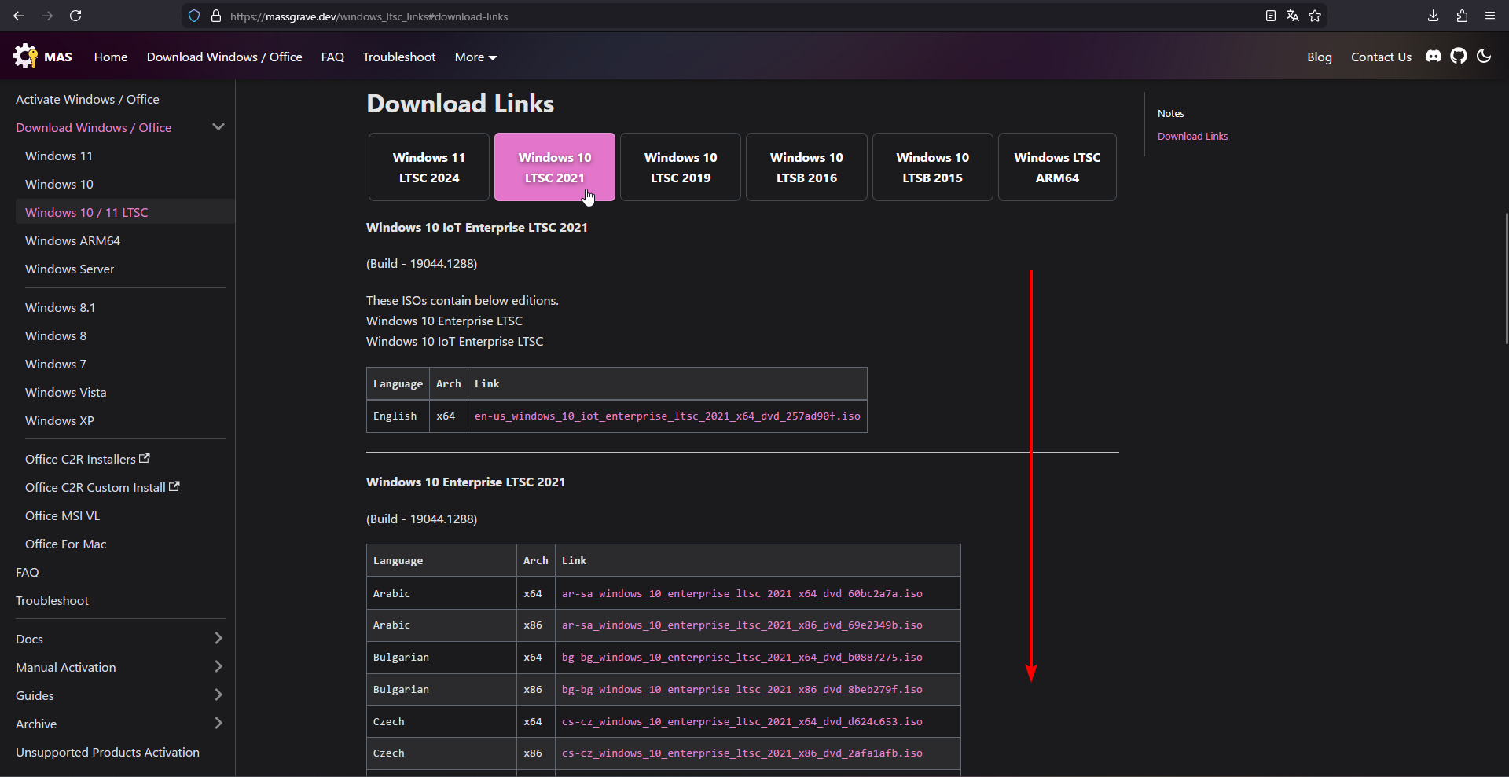This screenshot has height=777, width=1509.
Task: Click the page vertical scrollbar thumb
Action: 1506,278
